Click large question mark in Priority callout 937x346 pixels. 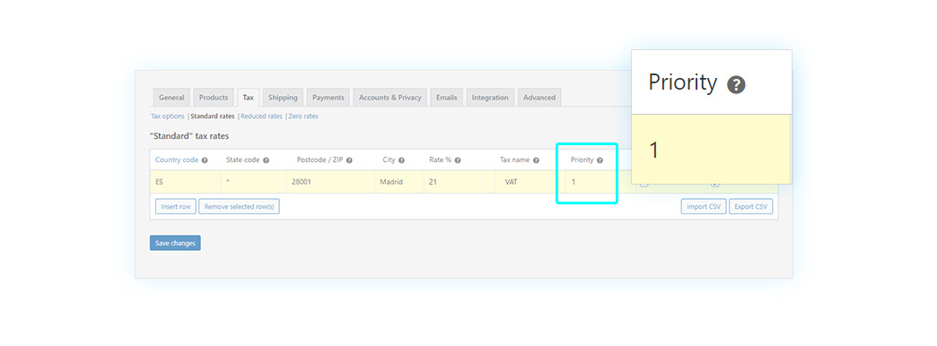(736, 85)
